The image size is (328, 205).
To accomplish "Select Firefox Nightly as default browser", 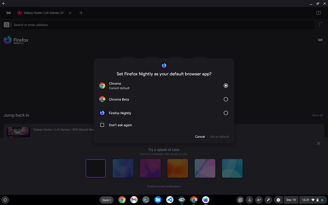I will [226, 113].
